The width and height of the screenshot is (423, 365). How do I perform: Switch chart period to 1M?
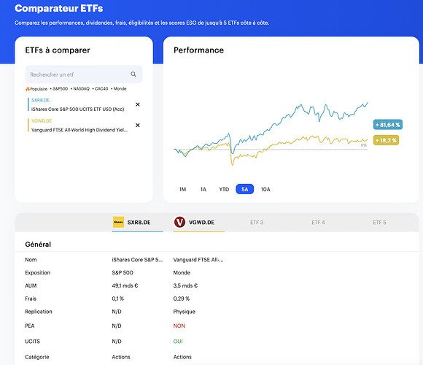click(x=182, y=189)
